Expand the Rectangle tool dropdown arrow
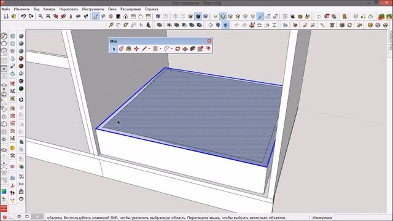Image resolution: width=393 pixels, height=221 pixels. coord(160,49)
